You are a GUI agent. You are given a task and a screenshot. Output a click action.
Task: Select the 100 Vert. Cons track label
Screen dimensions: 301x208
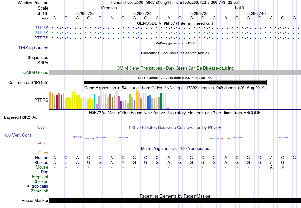18,135
